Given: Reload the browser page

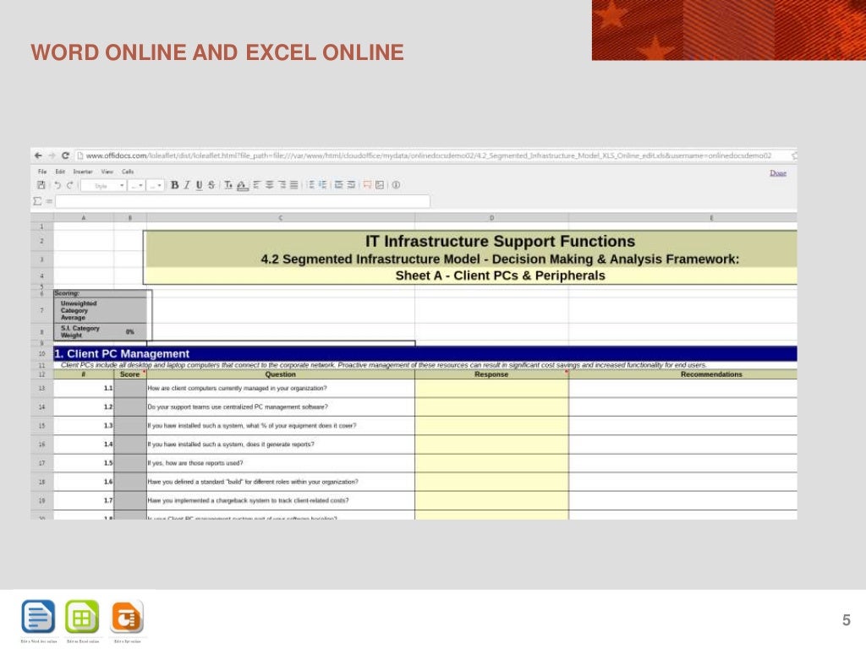Looking at the screenshot, I should click(x=65, y=155).
